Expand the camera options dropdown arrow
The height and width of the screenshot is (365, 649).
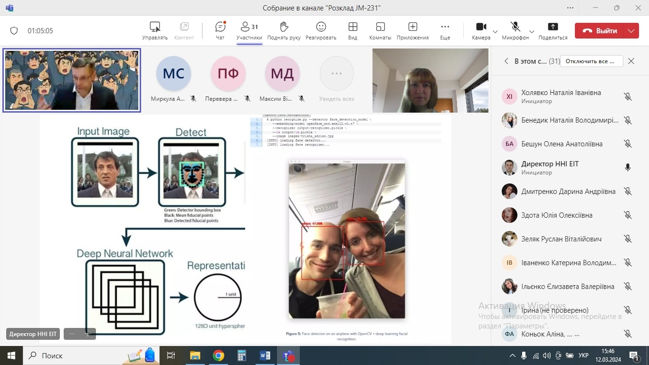[495, 32]
